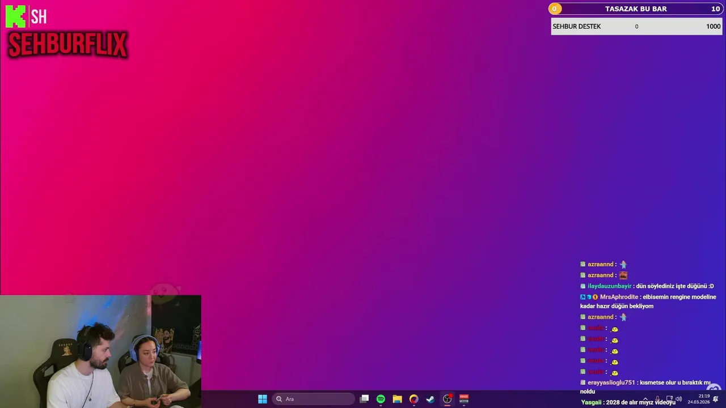Click MrsAphrodite username in chat
This screenshot has width=726, height=408.
(x=619, y=297)
